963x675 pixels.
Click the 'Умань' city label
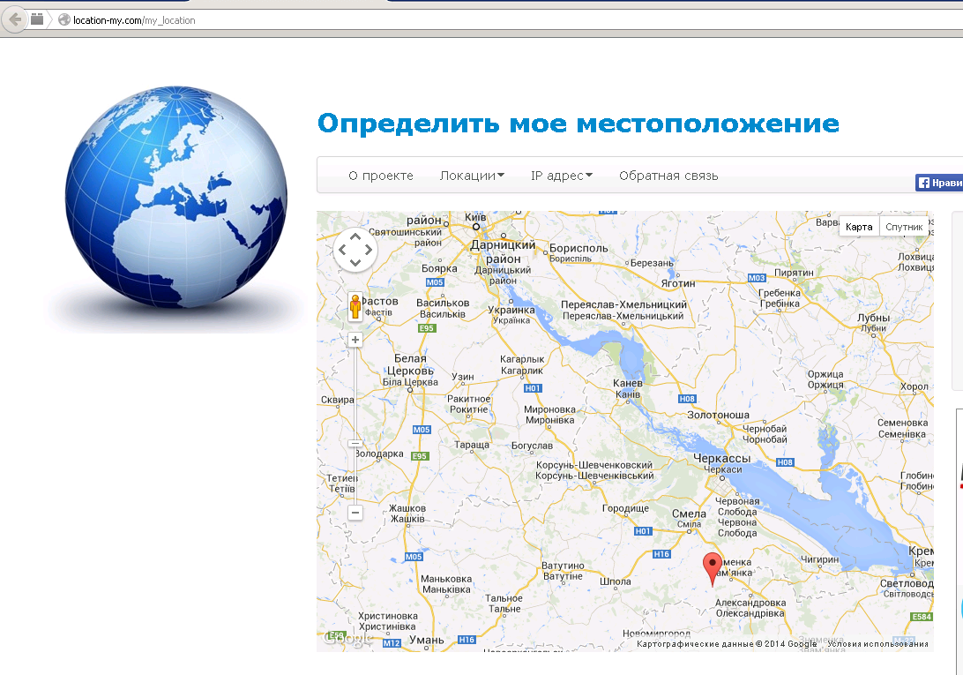(x=427, y=640)
